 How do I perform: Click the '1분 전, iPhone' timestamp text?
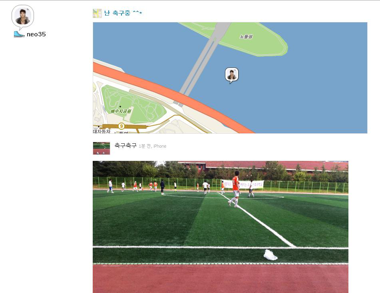click(152, 146)
